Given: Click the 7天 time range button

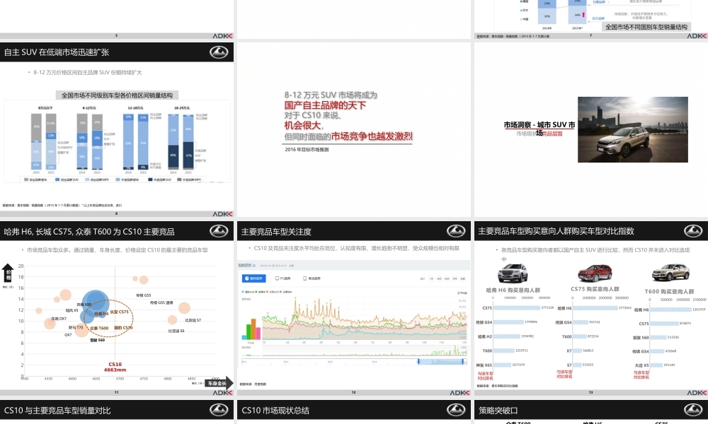Looking at the screenshot, I should [x=430, y=278].
